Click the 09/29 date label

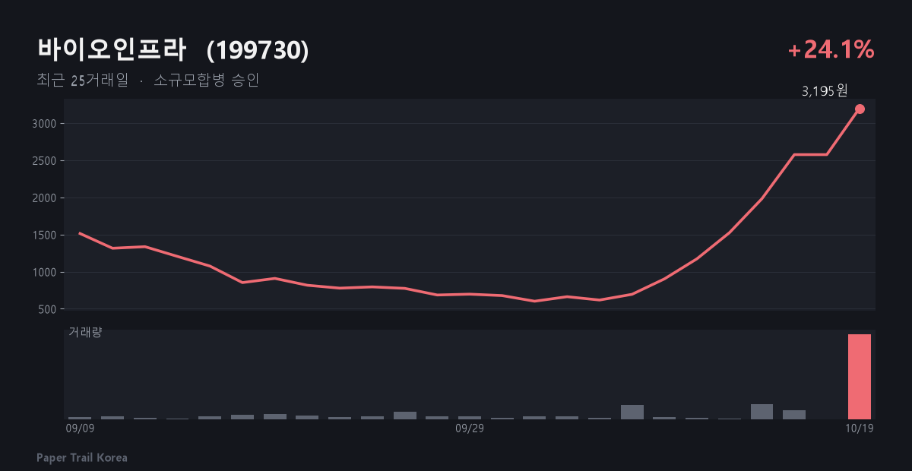(470, 428)
